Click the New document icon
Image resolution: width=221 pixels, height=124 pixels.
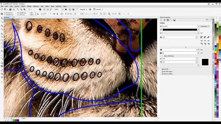2,9
